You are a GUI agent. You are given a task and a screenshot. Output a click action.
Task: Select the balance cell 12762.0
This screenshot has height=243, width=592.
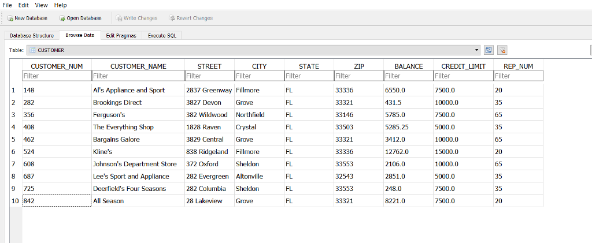tap(409, 152)
